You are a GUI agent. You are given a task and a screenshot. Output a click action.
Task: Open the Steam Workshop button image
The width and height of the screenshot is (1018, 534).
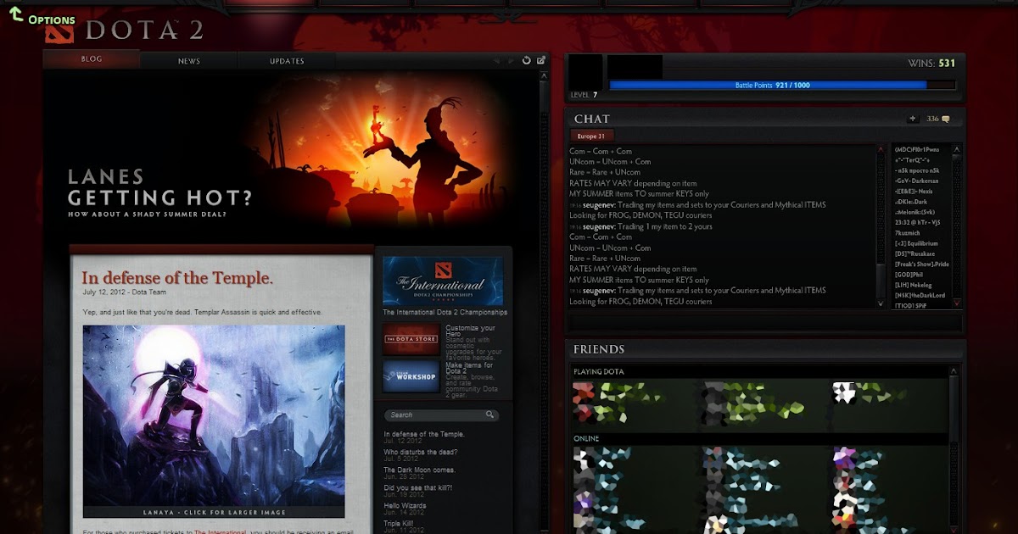tap(411, 375)
